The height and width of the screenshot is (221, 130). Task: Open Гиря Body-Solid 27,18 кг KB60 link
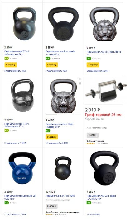60,196
